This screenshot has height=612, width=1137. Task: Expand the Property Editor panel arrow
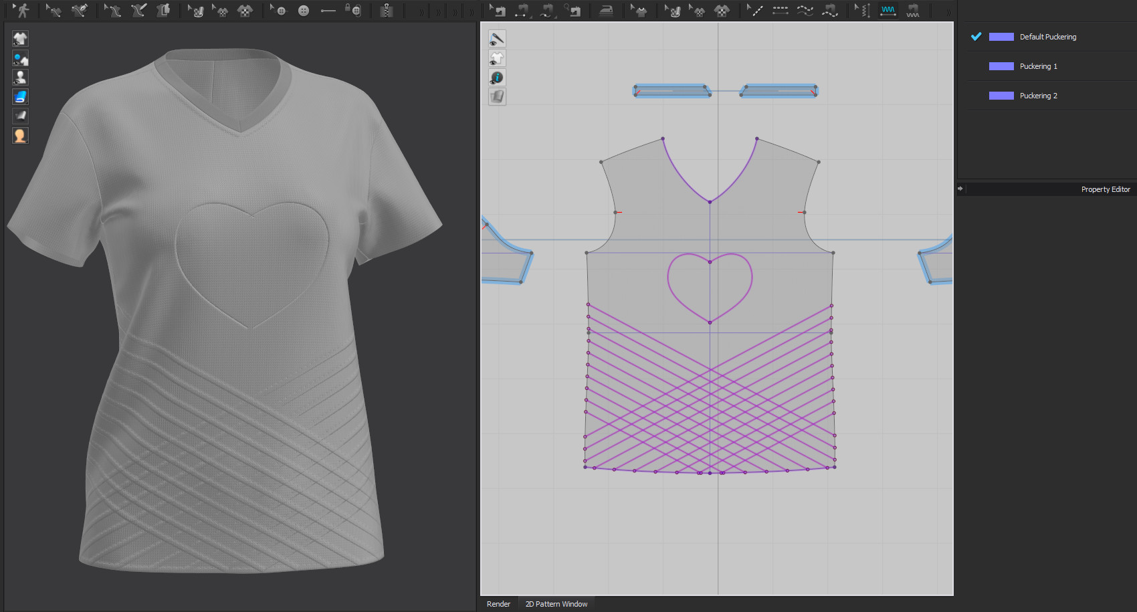point(960,189)
